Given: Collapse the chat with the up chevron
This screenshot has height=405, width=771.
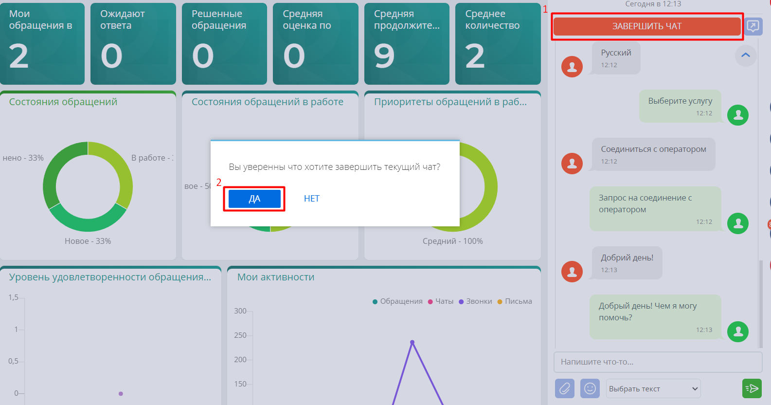Looking at the screenshot, I should pos(746,55).
